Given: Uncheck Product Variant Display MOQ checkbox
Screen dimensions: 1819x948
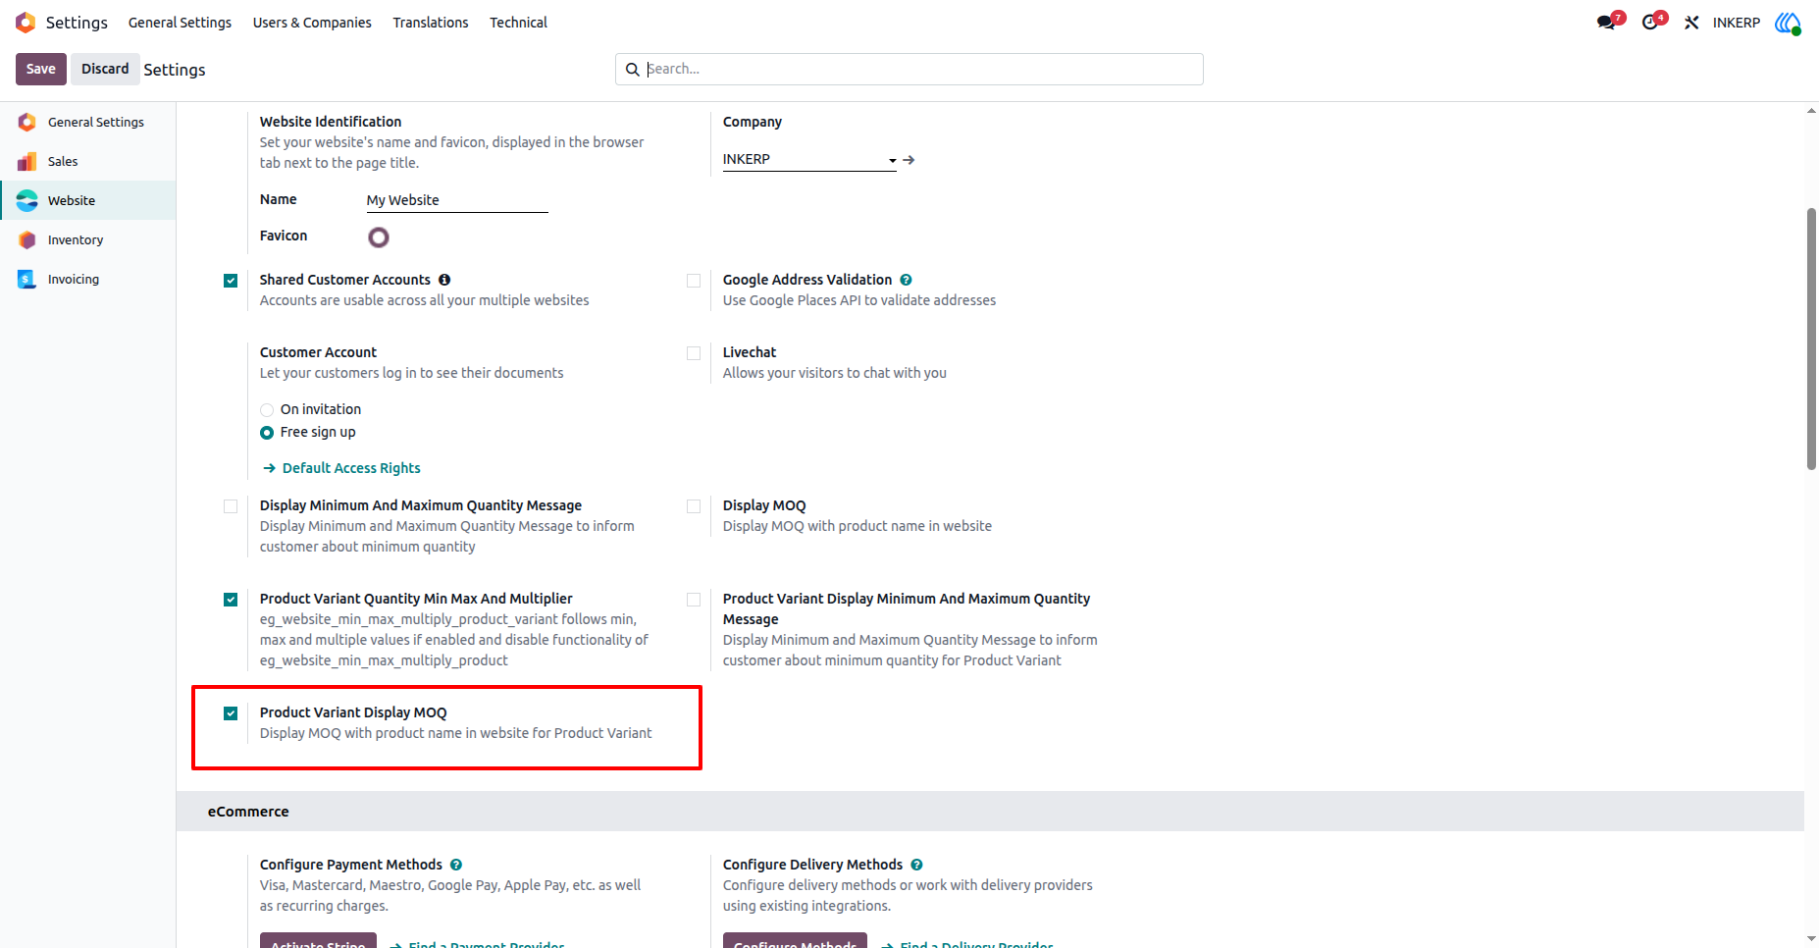Looking at the screenshot, I should [231, 713].
